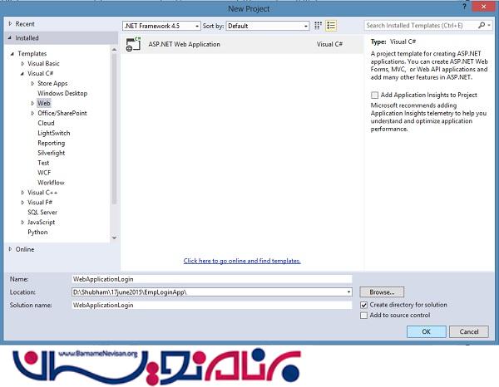Click the OK button
The image size is (499, 387).
click(x=427, y=331)
